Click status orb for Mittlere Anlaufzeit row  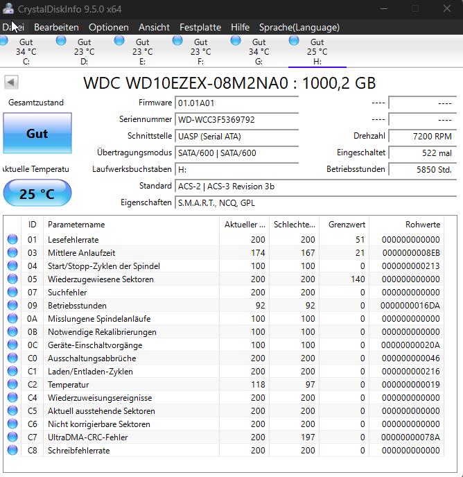(x=12, y=252)
